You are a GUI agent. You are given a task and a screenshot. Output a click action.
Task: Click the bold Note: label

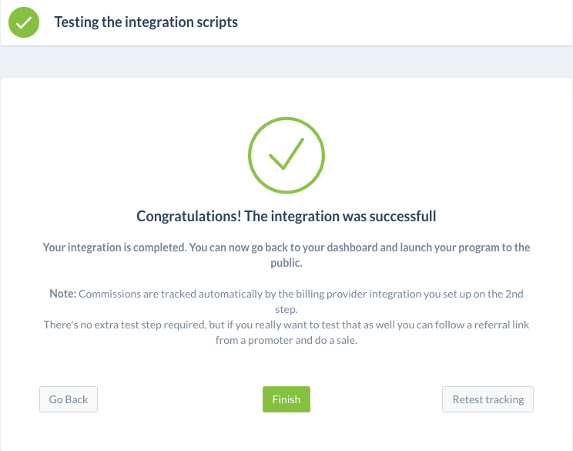63,294
